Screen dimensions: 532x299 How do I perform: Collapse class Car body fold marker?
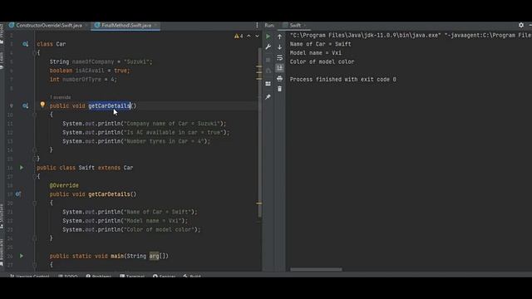[35, 53]
